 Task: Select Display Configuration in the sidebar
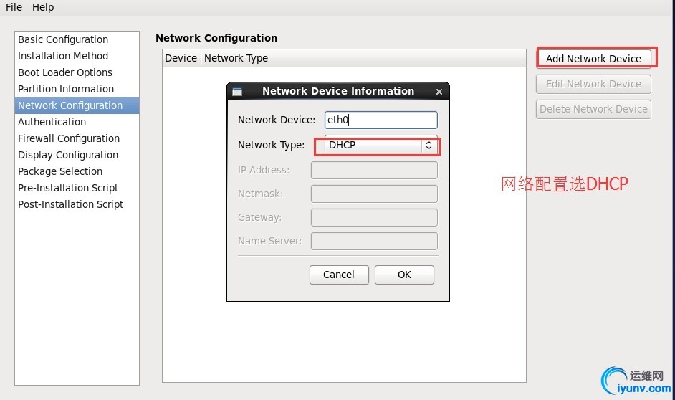tap(68, 155)
